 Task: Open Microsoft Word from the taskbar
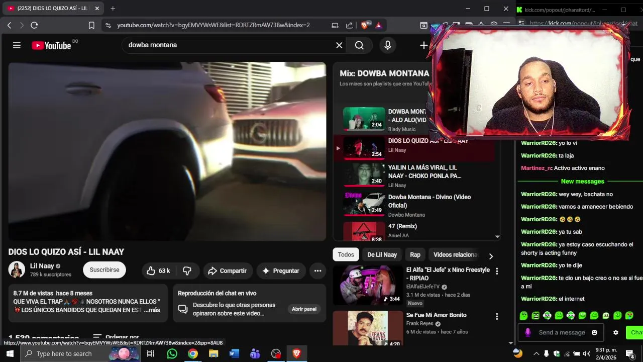[234, 353]
